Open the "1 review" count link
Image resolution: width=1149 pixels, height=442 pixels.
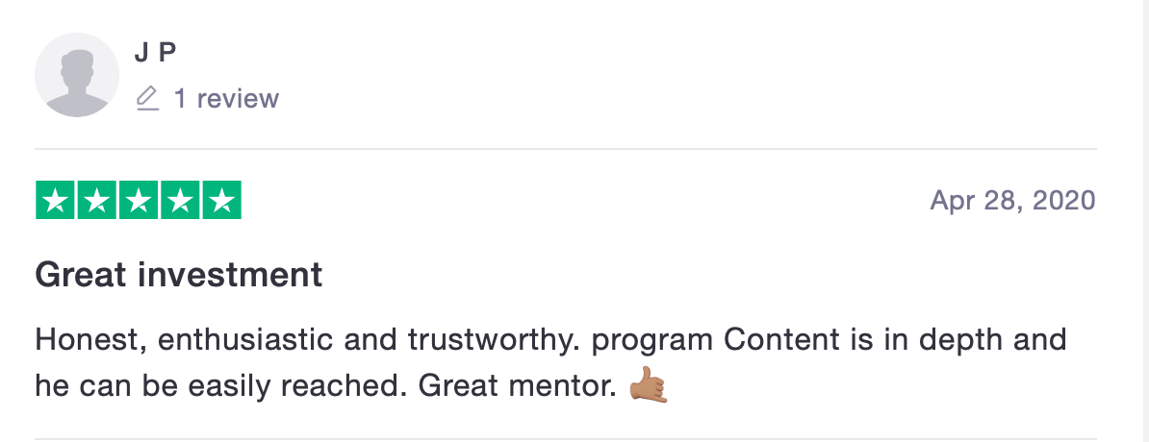[x=226, y=98]
